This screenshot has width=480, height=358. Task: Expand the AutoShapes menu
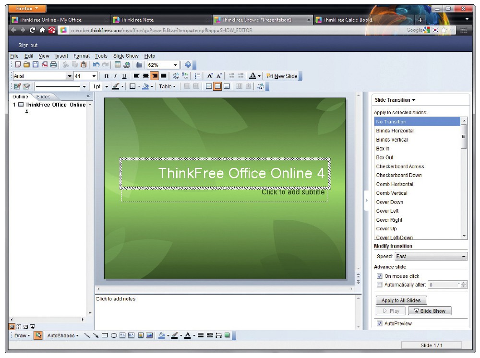(63, 335)
